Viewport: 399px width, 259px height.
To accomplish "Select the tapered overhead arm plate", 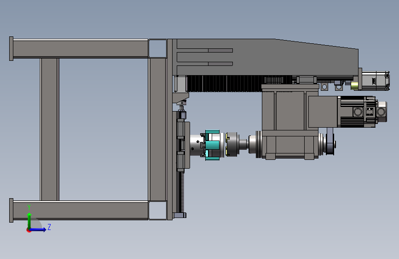I will (265, 57).
